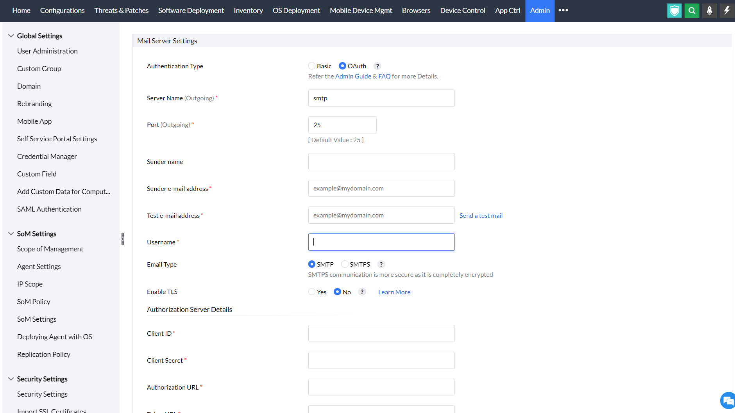Image resolution: width=735 pixels, height=413 pixels.
Task: Click the Send a test mail link
Action: coord(481,215)
